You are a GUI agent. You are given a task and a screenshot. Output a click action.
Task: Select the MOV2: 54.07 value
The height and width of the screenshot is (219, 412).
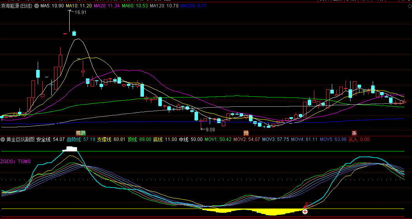click(247, 139)
